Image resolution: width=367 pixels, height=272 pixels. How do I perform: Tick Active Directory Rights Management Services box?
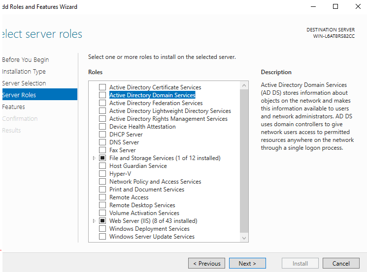pos(102,118)
